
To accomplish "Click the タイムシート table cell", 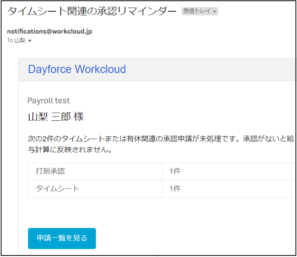I will [x=95, y=189].
